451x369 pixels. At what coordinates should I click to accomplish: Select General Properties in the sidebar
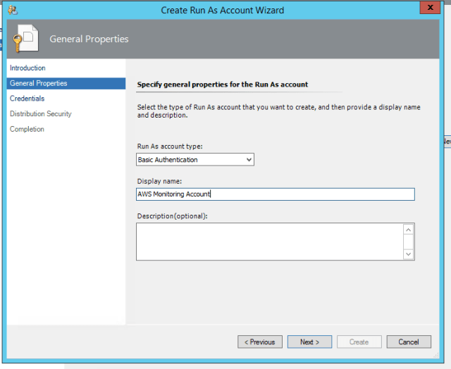pos(39,83)
